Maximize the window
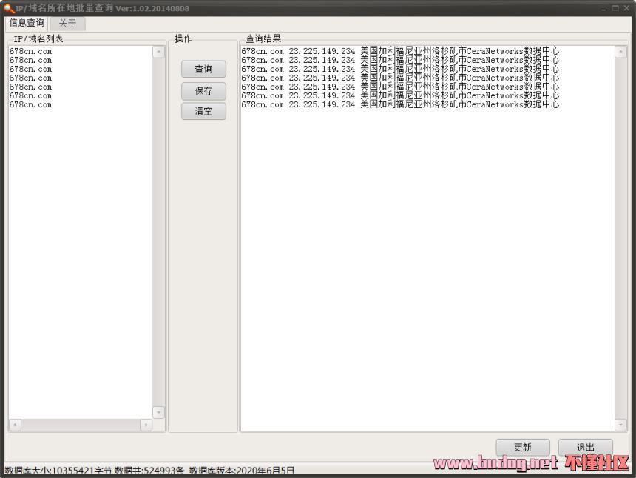Screen dimensions: 636x478 click(616, 8)
